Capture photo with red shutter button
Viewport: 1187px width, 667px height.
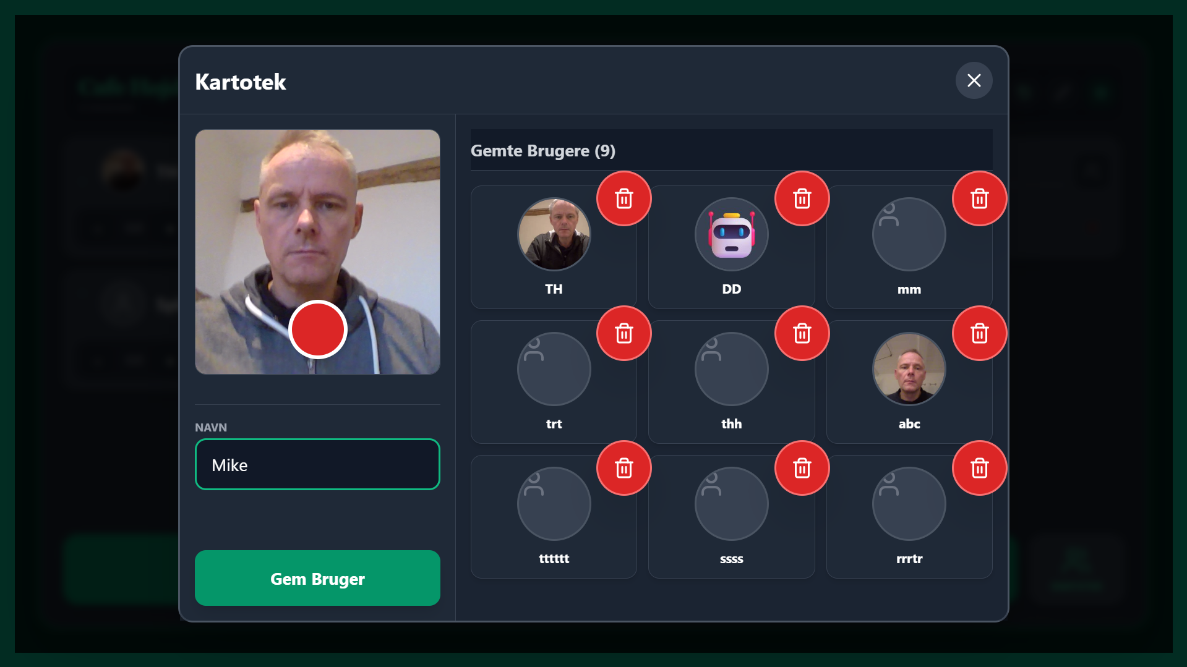pyautogui.click(x=317, y=329)
